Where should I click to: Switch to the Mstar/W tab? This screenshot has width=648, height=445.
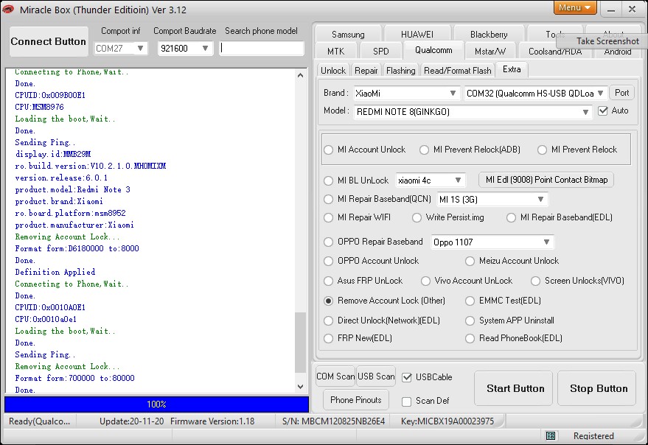[490, 52]
